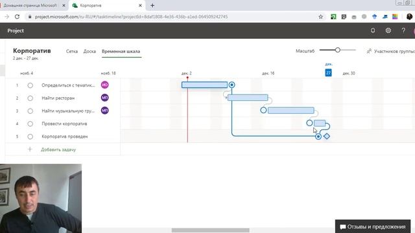Close Домашняя страница Microsoft tab
Image resolution: width=415 pixels, height=233 pixels.
[64, 5]
